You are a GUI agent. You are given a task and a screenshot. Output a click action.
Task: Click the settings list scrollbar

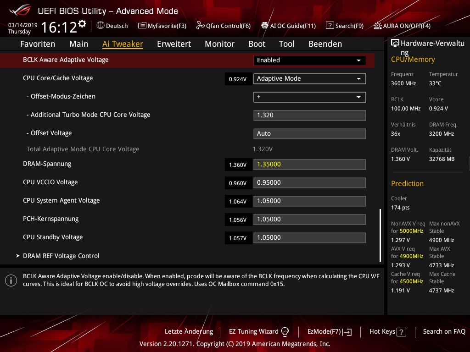(380, 235)
